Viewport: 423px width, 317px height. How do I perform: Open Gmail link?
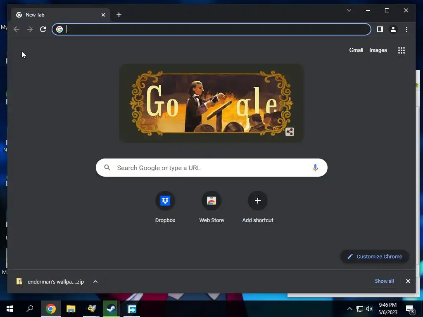[356, 50]
